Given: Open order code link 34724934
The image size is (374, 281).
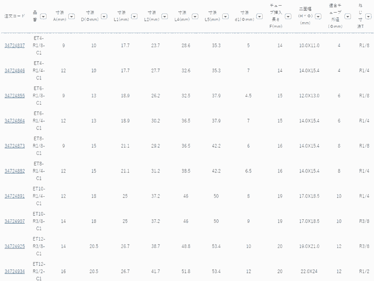Looking at the screenshot, I should point(14,271).
